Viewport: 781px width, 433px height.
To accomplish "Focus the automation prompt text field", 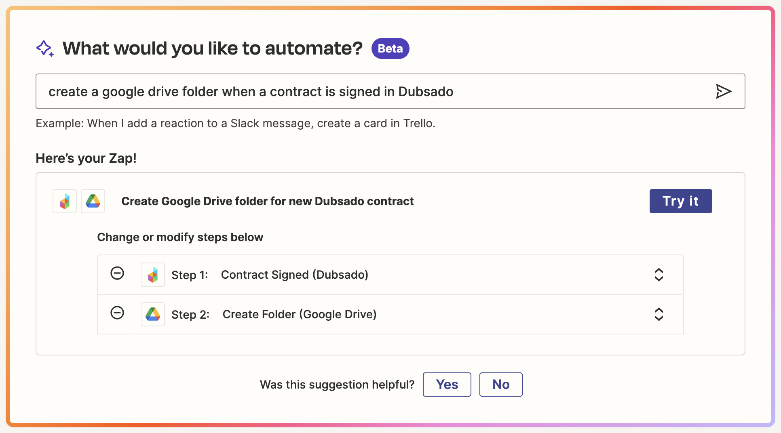I will click(390, 91).
